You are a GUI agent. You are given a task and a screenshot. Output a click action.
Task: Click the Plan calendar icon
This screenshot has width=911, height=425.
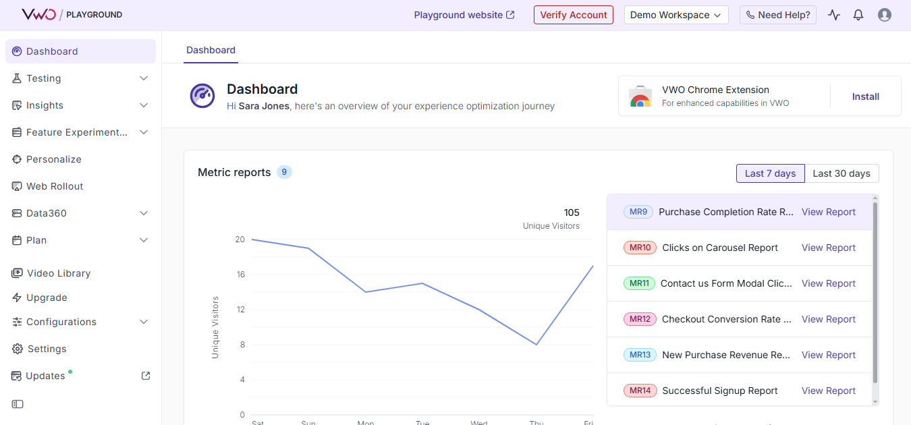pos(17,240)
